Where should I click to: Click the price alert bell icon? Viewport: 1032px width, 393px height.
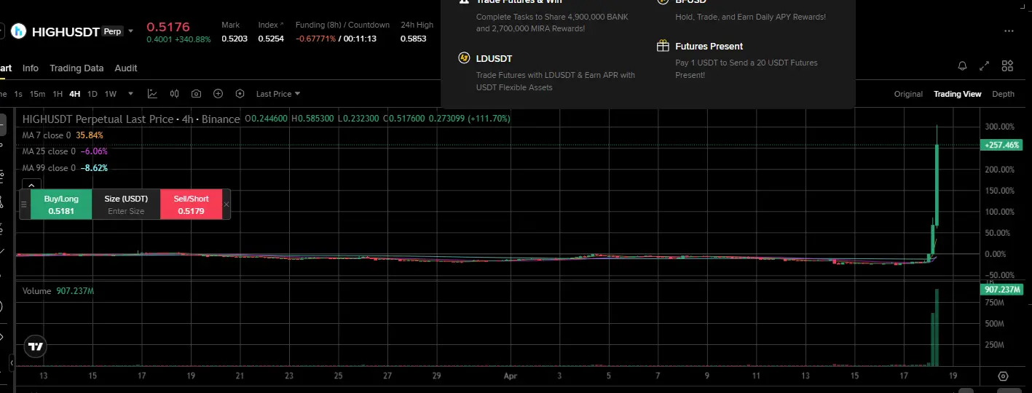click(x=962, y=66)
